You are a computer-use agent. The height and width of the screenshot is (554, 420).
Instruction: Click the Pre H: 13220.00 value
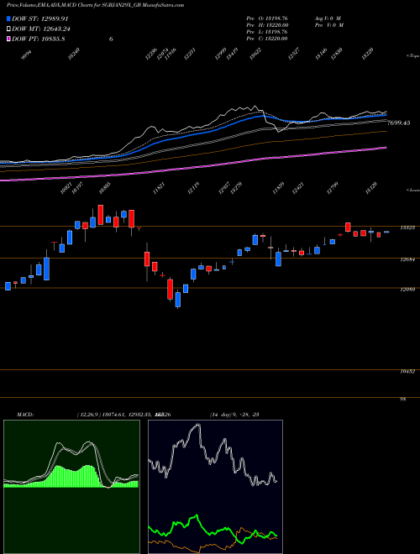(x=267, y=25)
